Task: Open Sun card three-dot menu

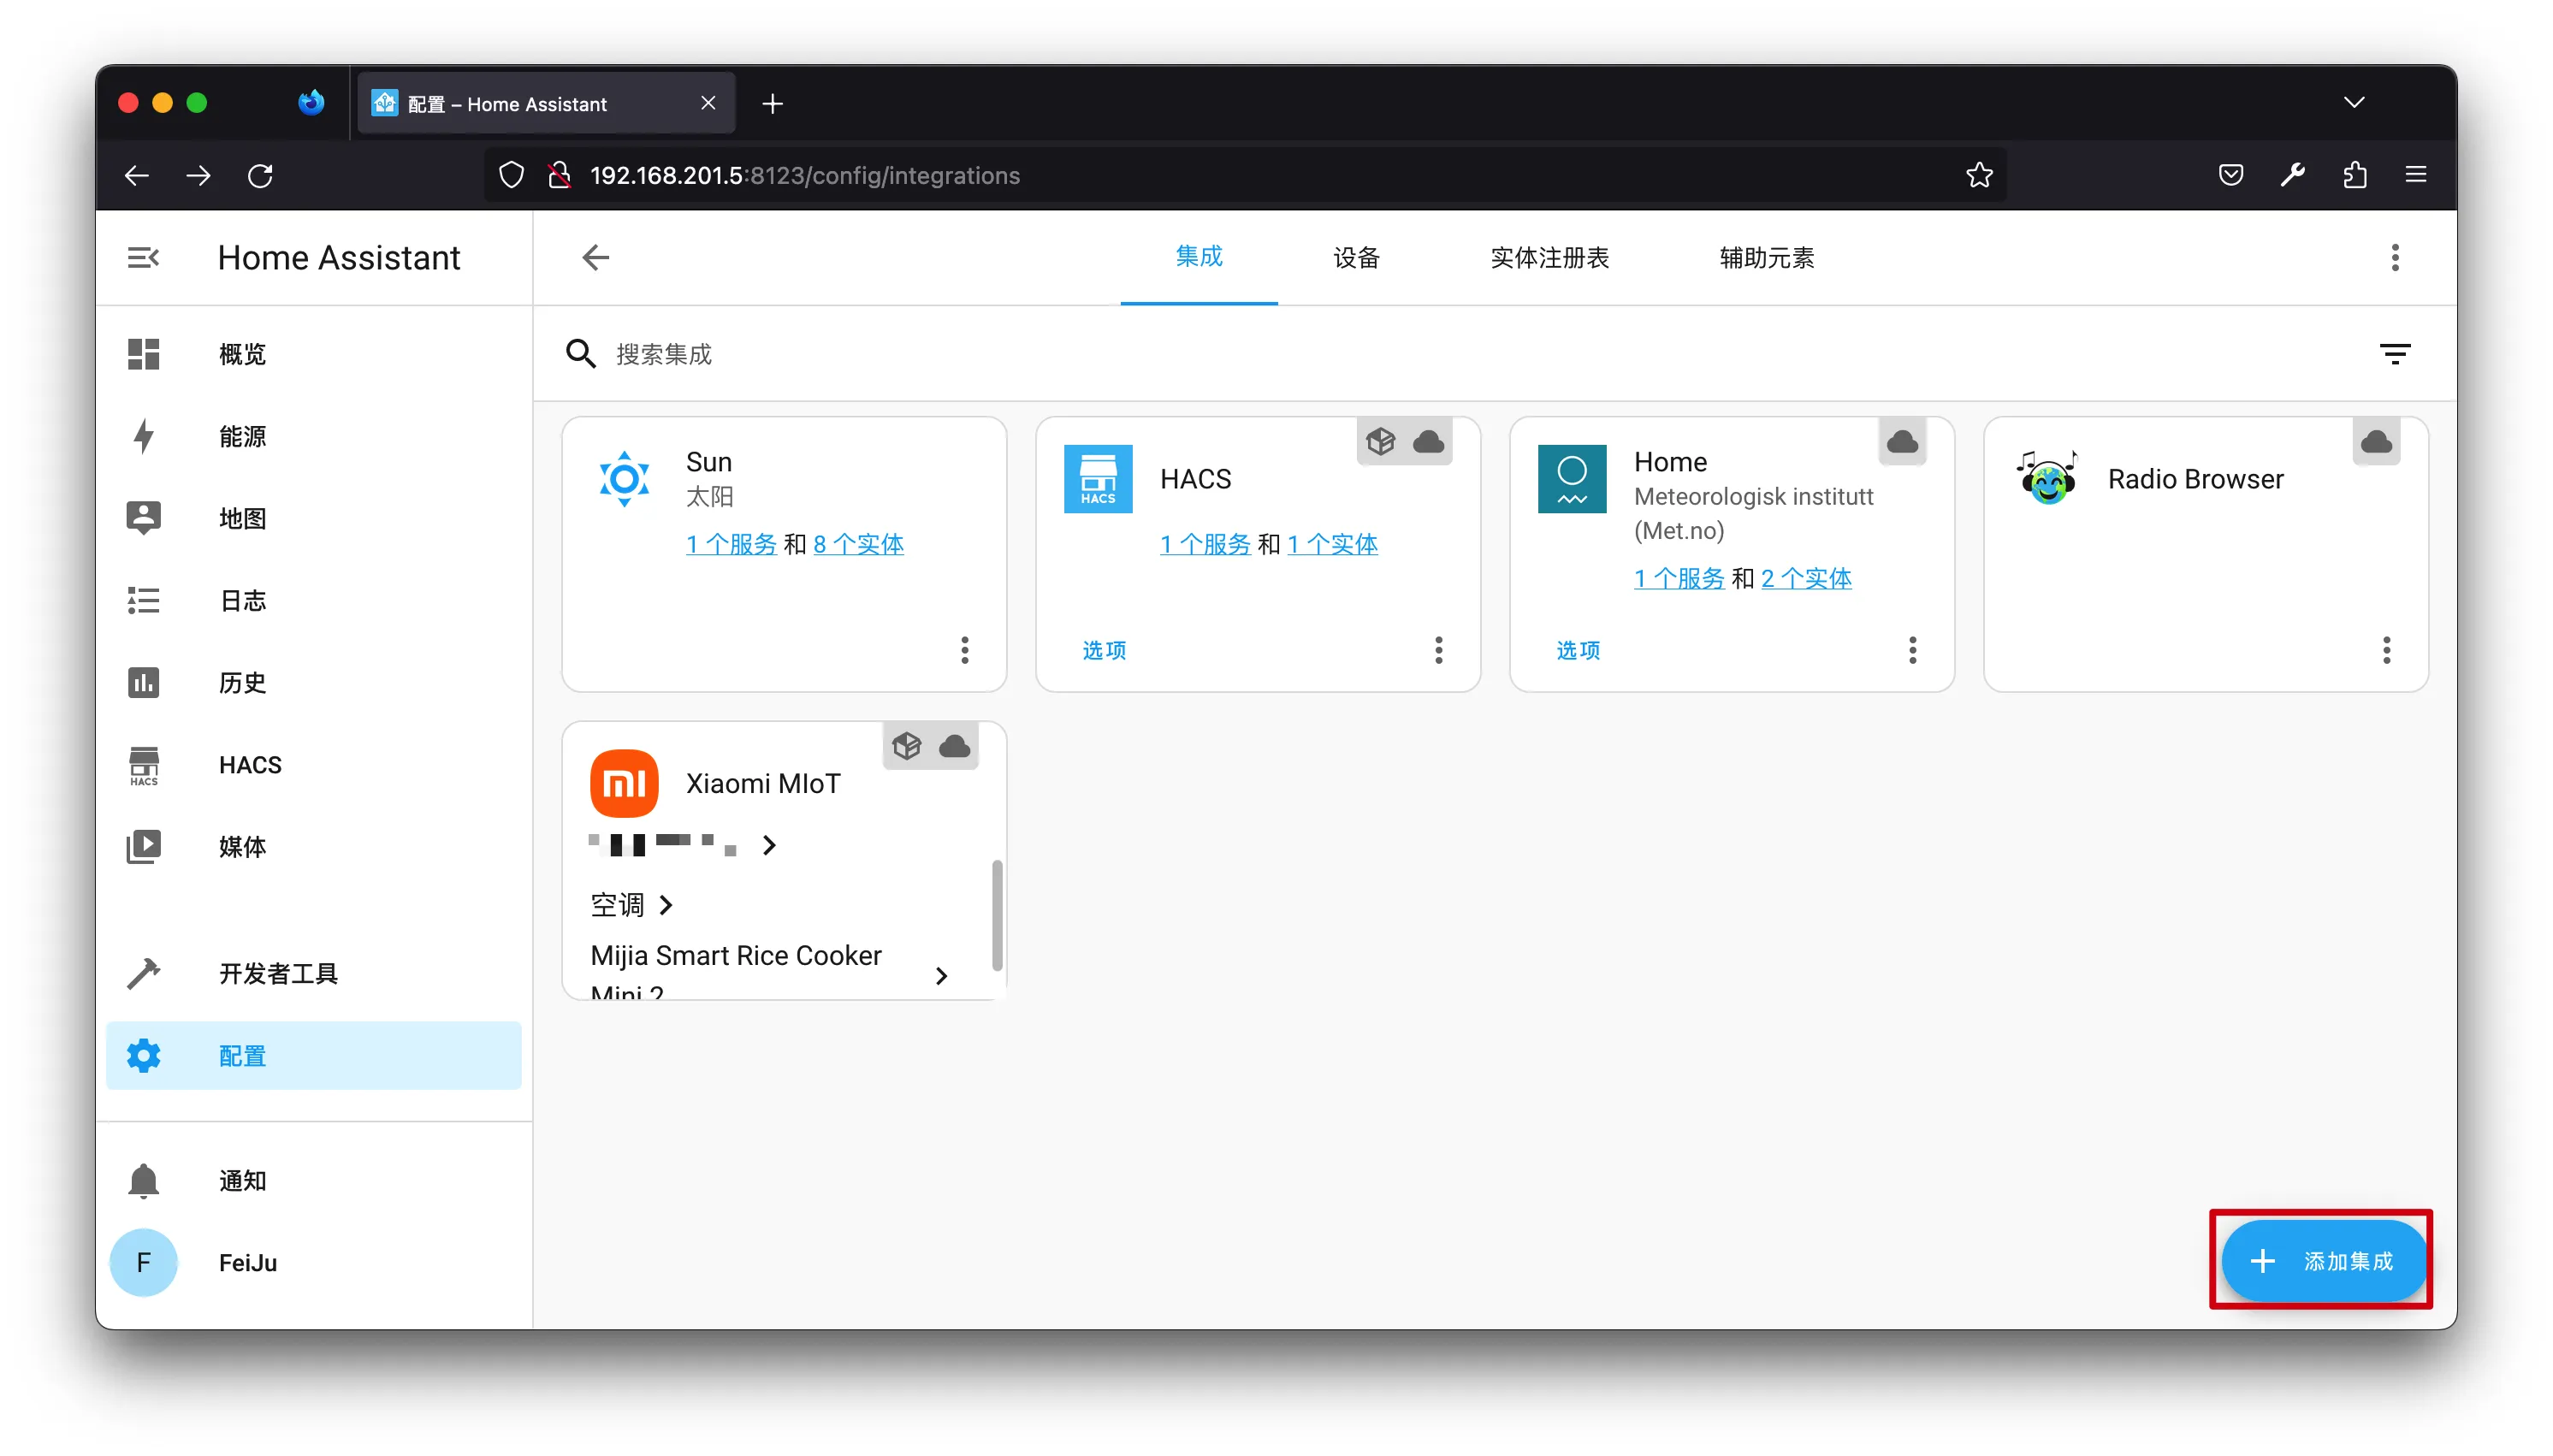Action: 964,650
